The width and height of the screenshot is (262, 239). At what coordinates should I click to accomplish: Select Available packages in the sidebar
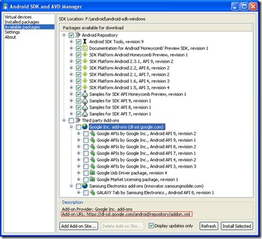tap(29, 27)
